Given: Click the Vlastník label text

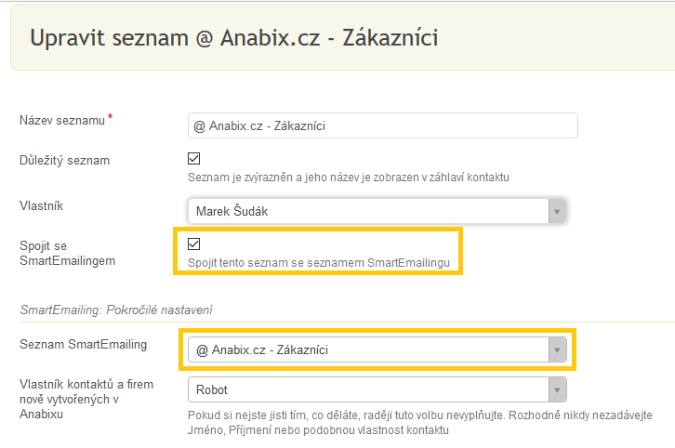Looking at the screenshot, I should 41,205.
